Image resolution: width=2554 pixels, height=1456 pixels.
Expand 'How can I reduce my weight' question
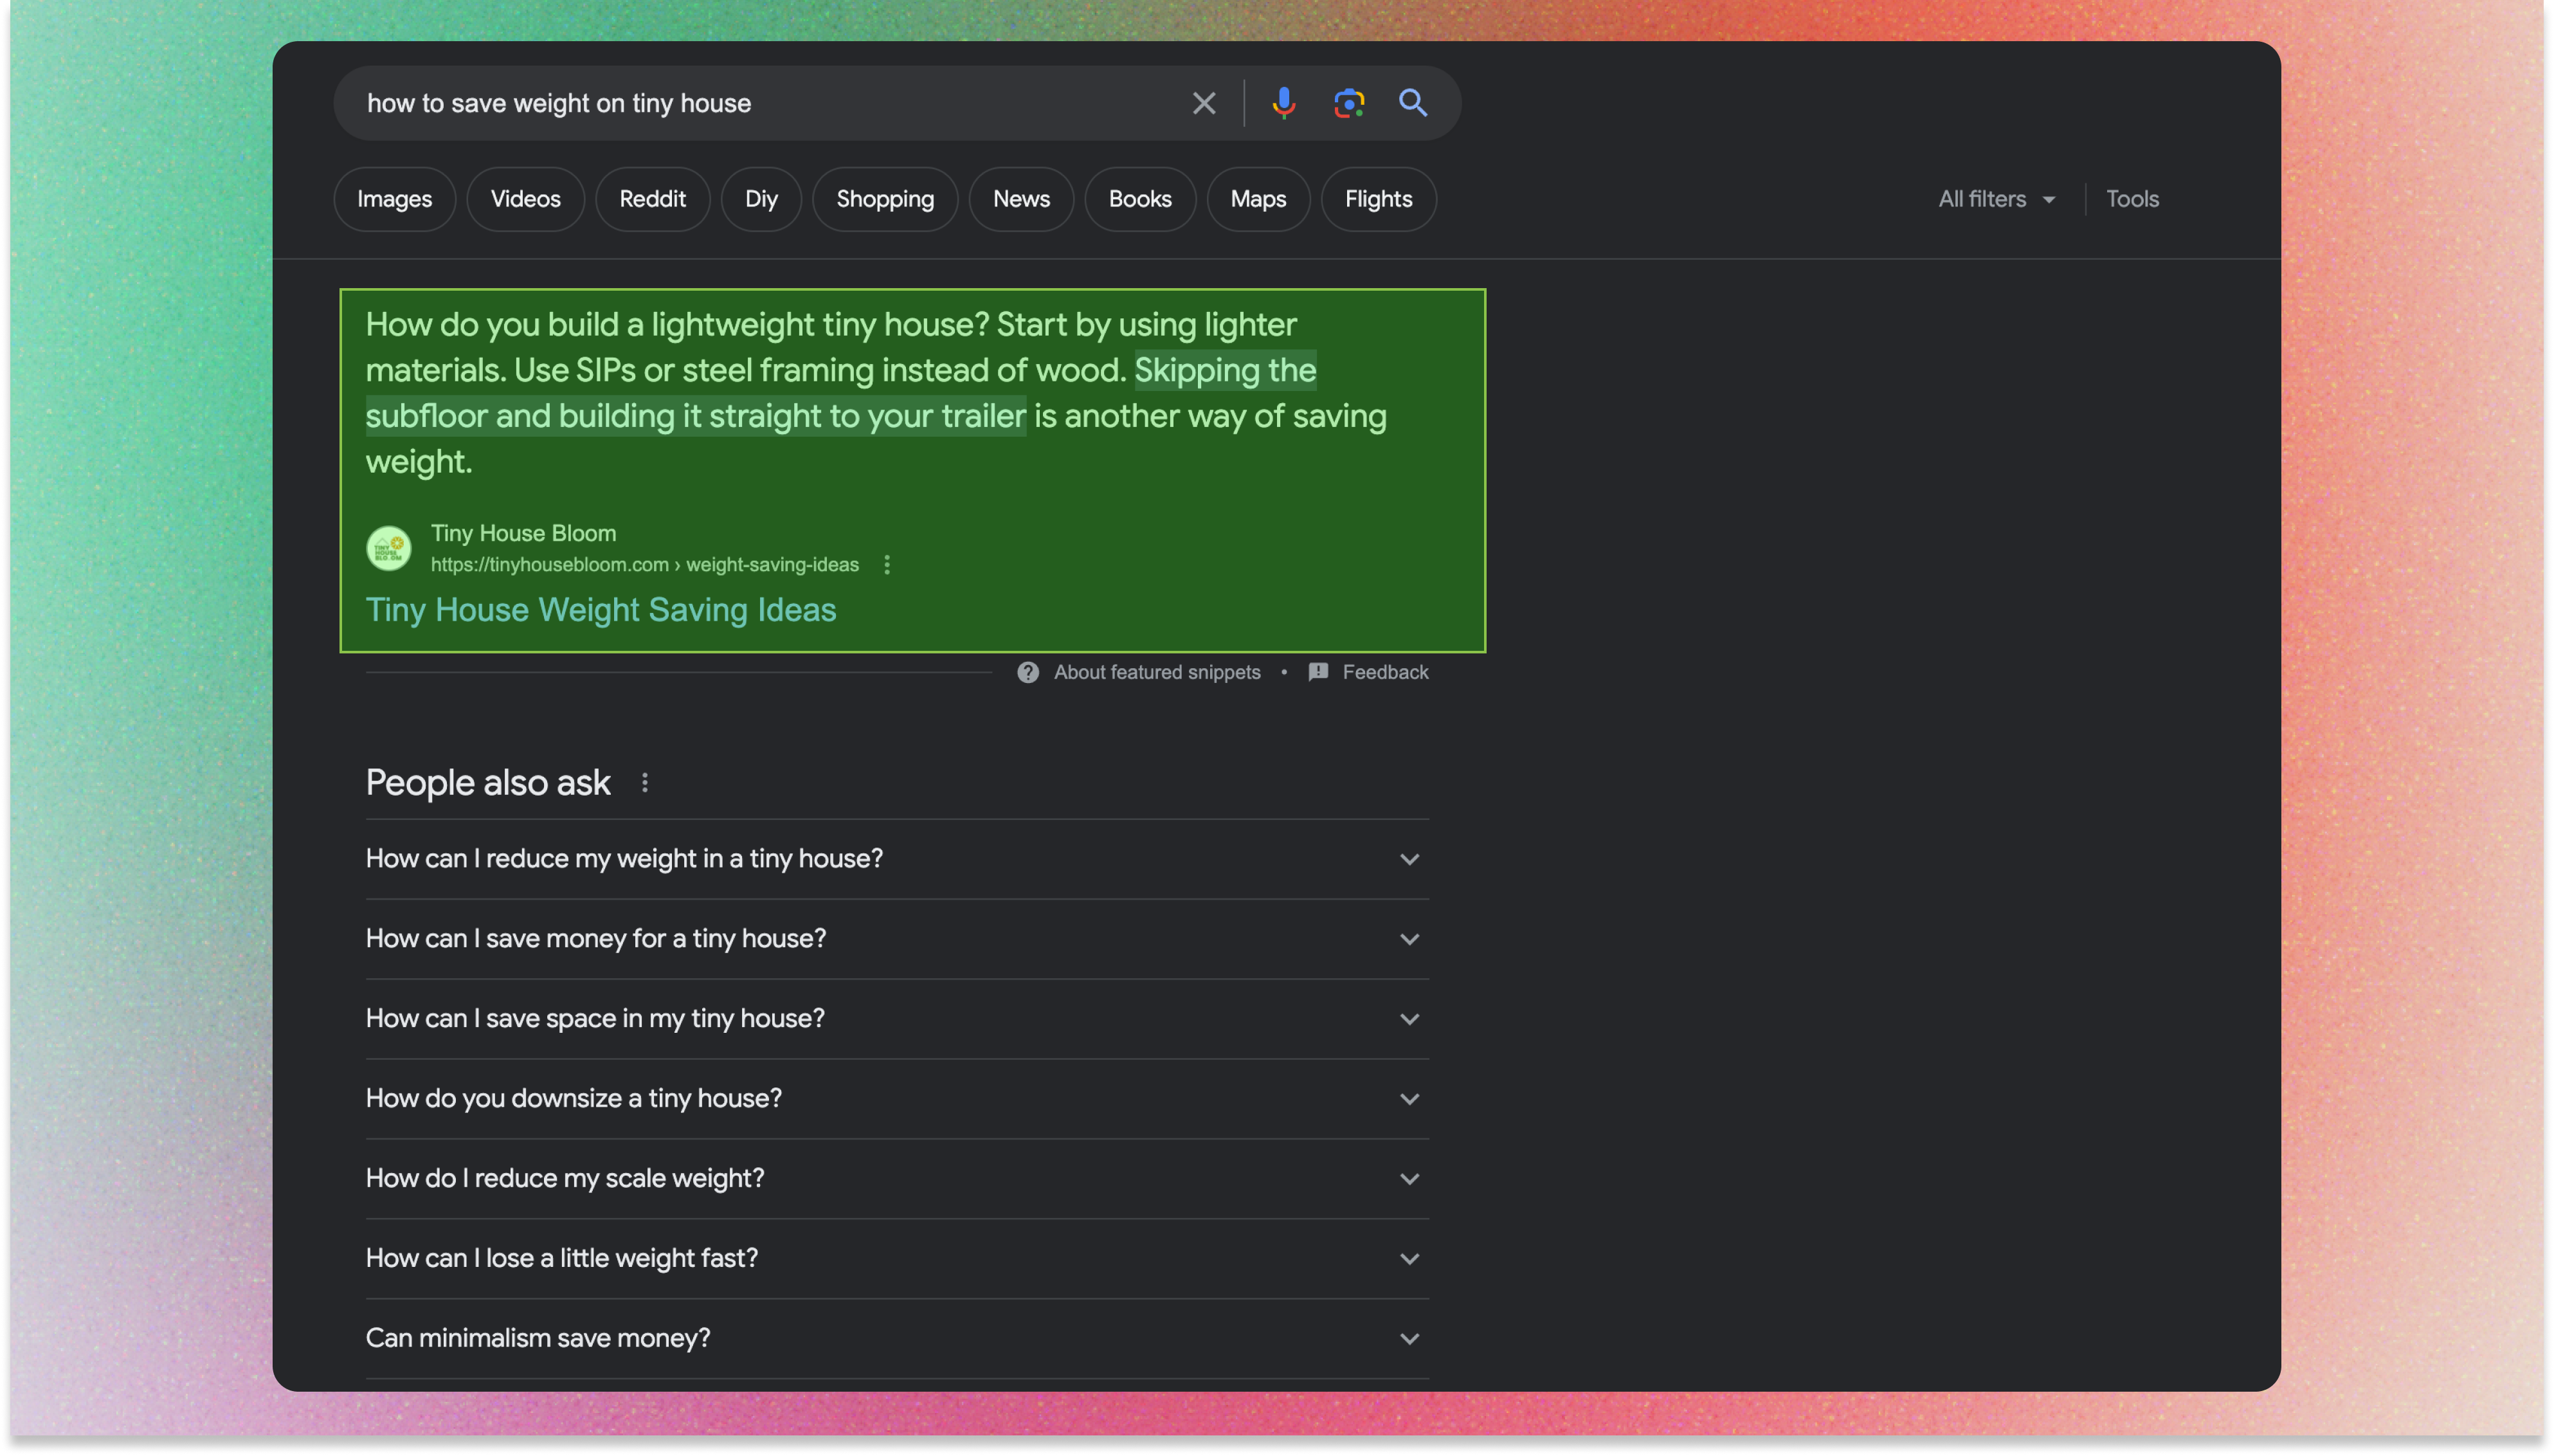[x=1408, y=859]
